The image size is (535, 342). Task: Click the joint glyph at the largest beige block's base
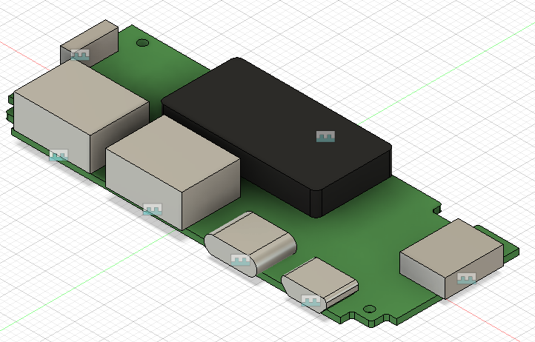(59, 155)
